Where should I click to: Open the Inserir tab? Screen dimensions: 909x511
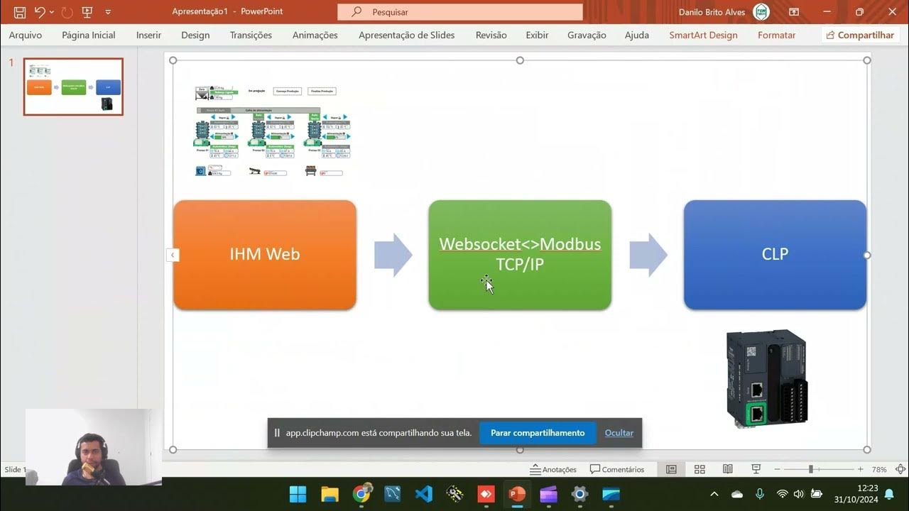(149, 35)
